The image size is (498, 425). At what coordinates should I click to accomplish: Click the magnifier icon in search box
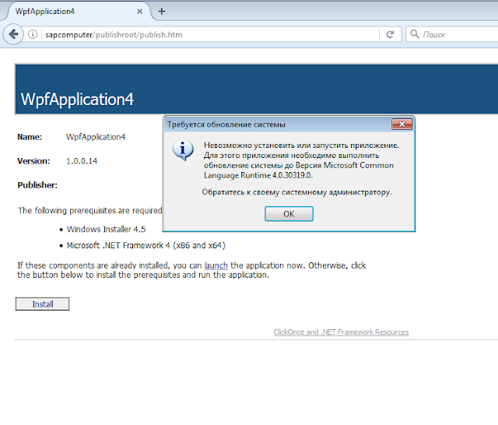click(x=415, y=34)
